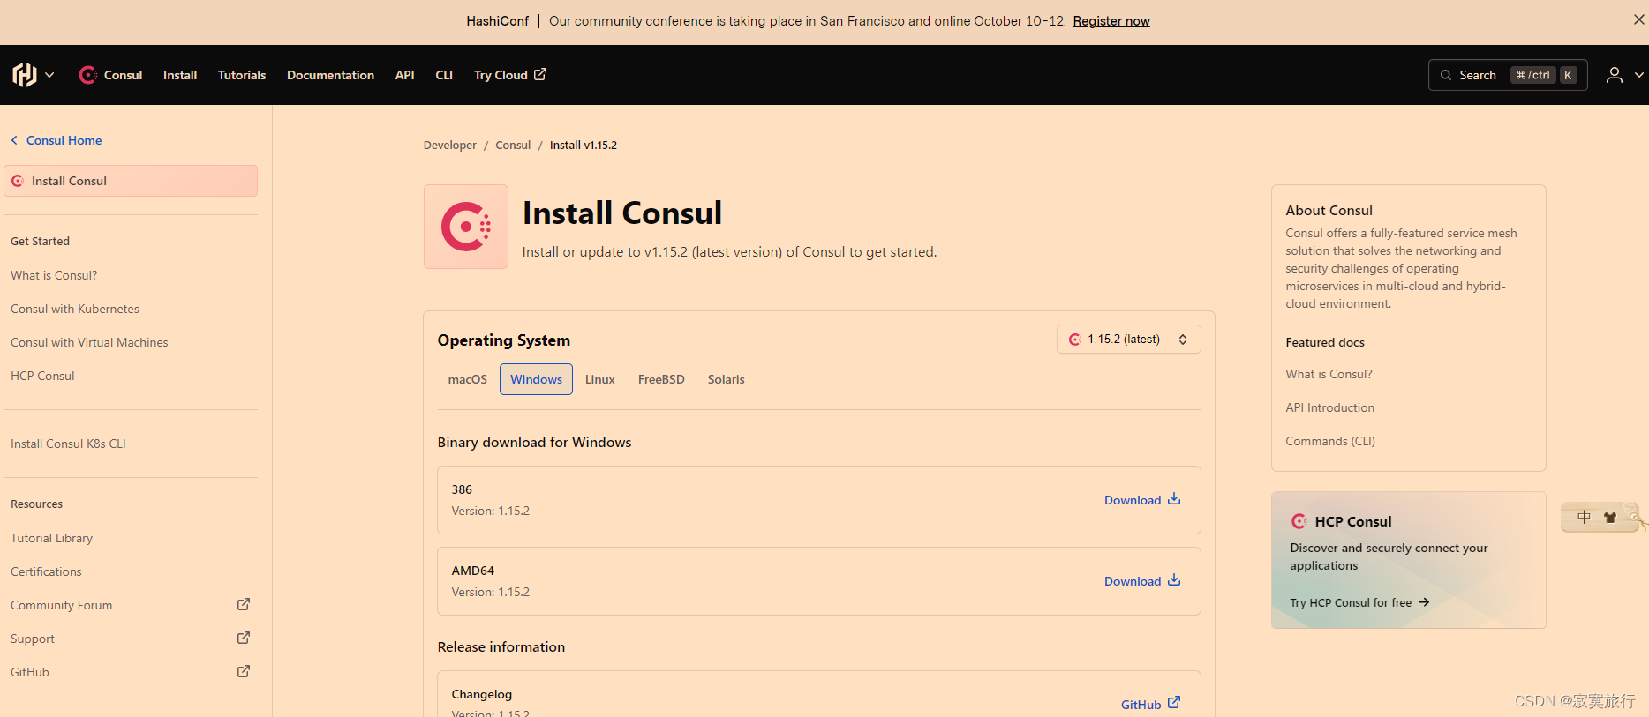
Task: Click GitHub sidebar external link icon
Action: (x=244, y=671)
